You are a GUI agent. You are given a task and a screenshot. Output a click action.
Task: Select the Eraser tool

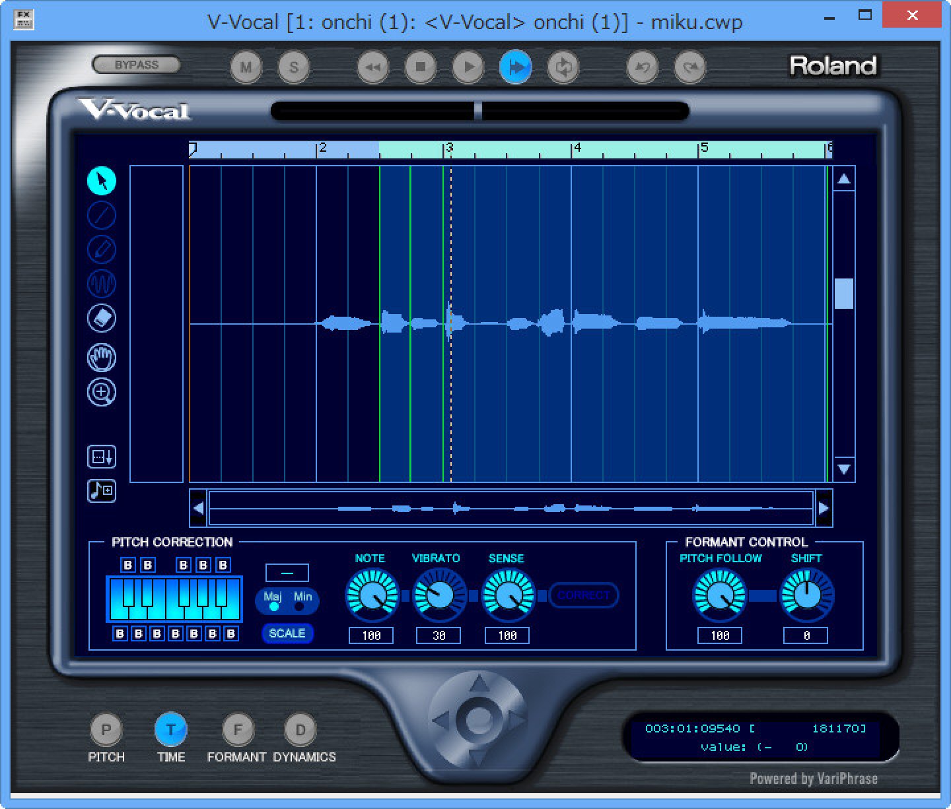click(x=102, y=318)
